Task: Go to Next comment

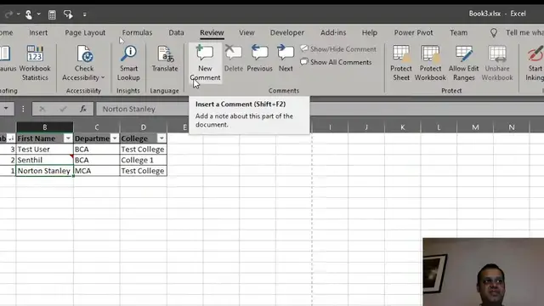Action: (286, 59)
